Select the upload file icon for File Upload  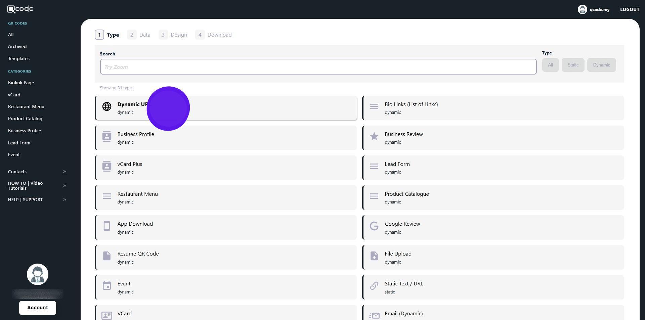(x=374, y=256)
